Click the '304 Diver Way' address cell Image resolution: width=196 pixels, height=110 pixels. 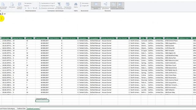tap(172, 92)
